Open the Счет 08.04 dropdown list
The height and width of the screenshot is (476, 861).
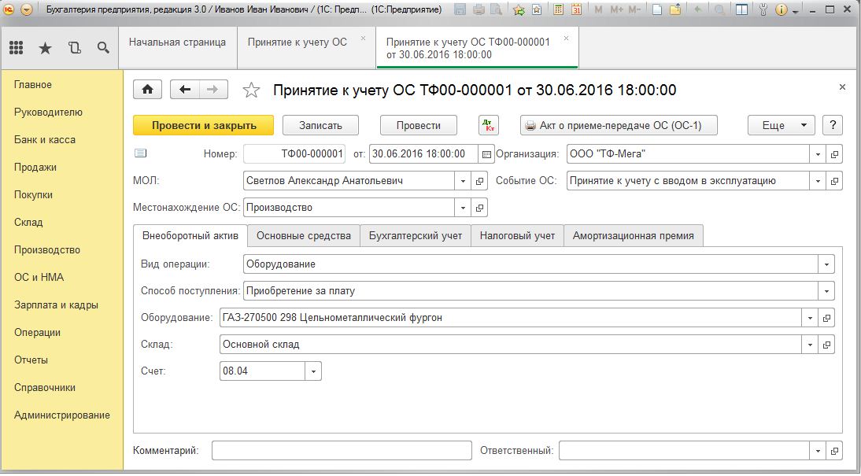point(313,371)
